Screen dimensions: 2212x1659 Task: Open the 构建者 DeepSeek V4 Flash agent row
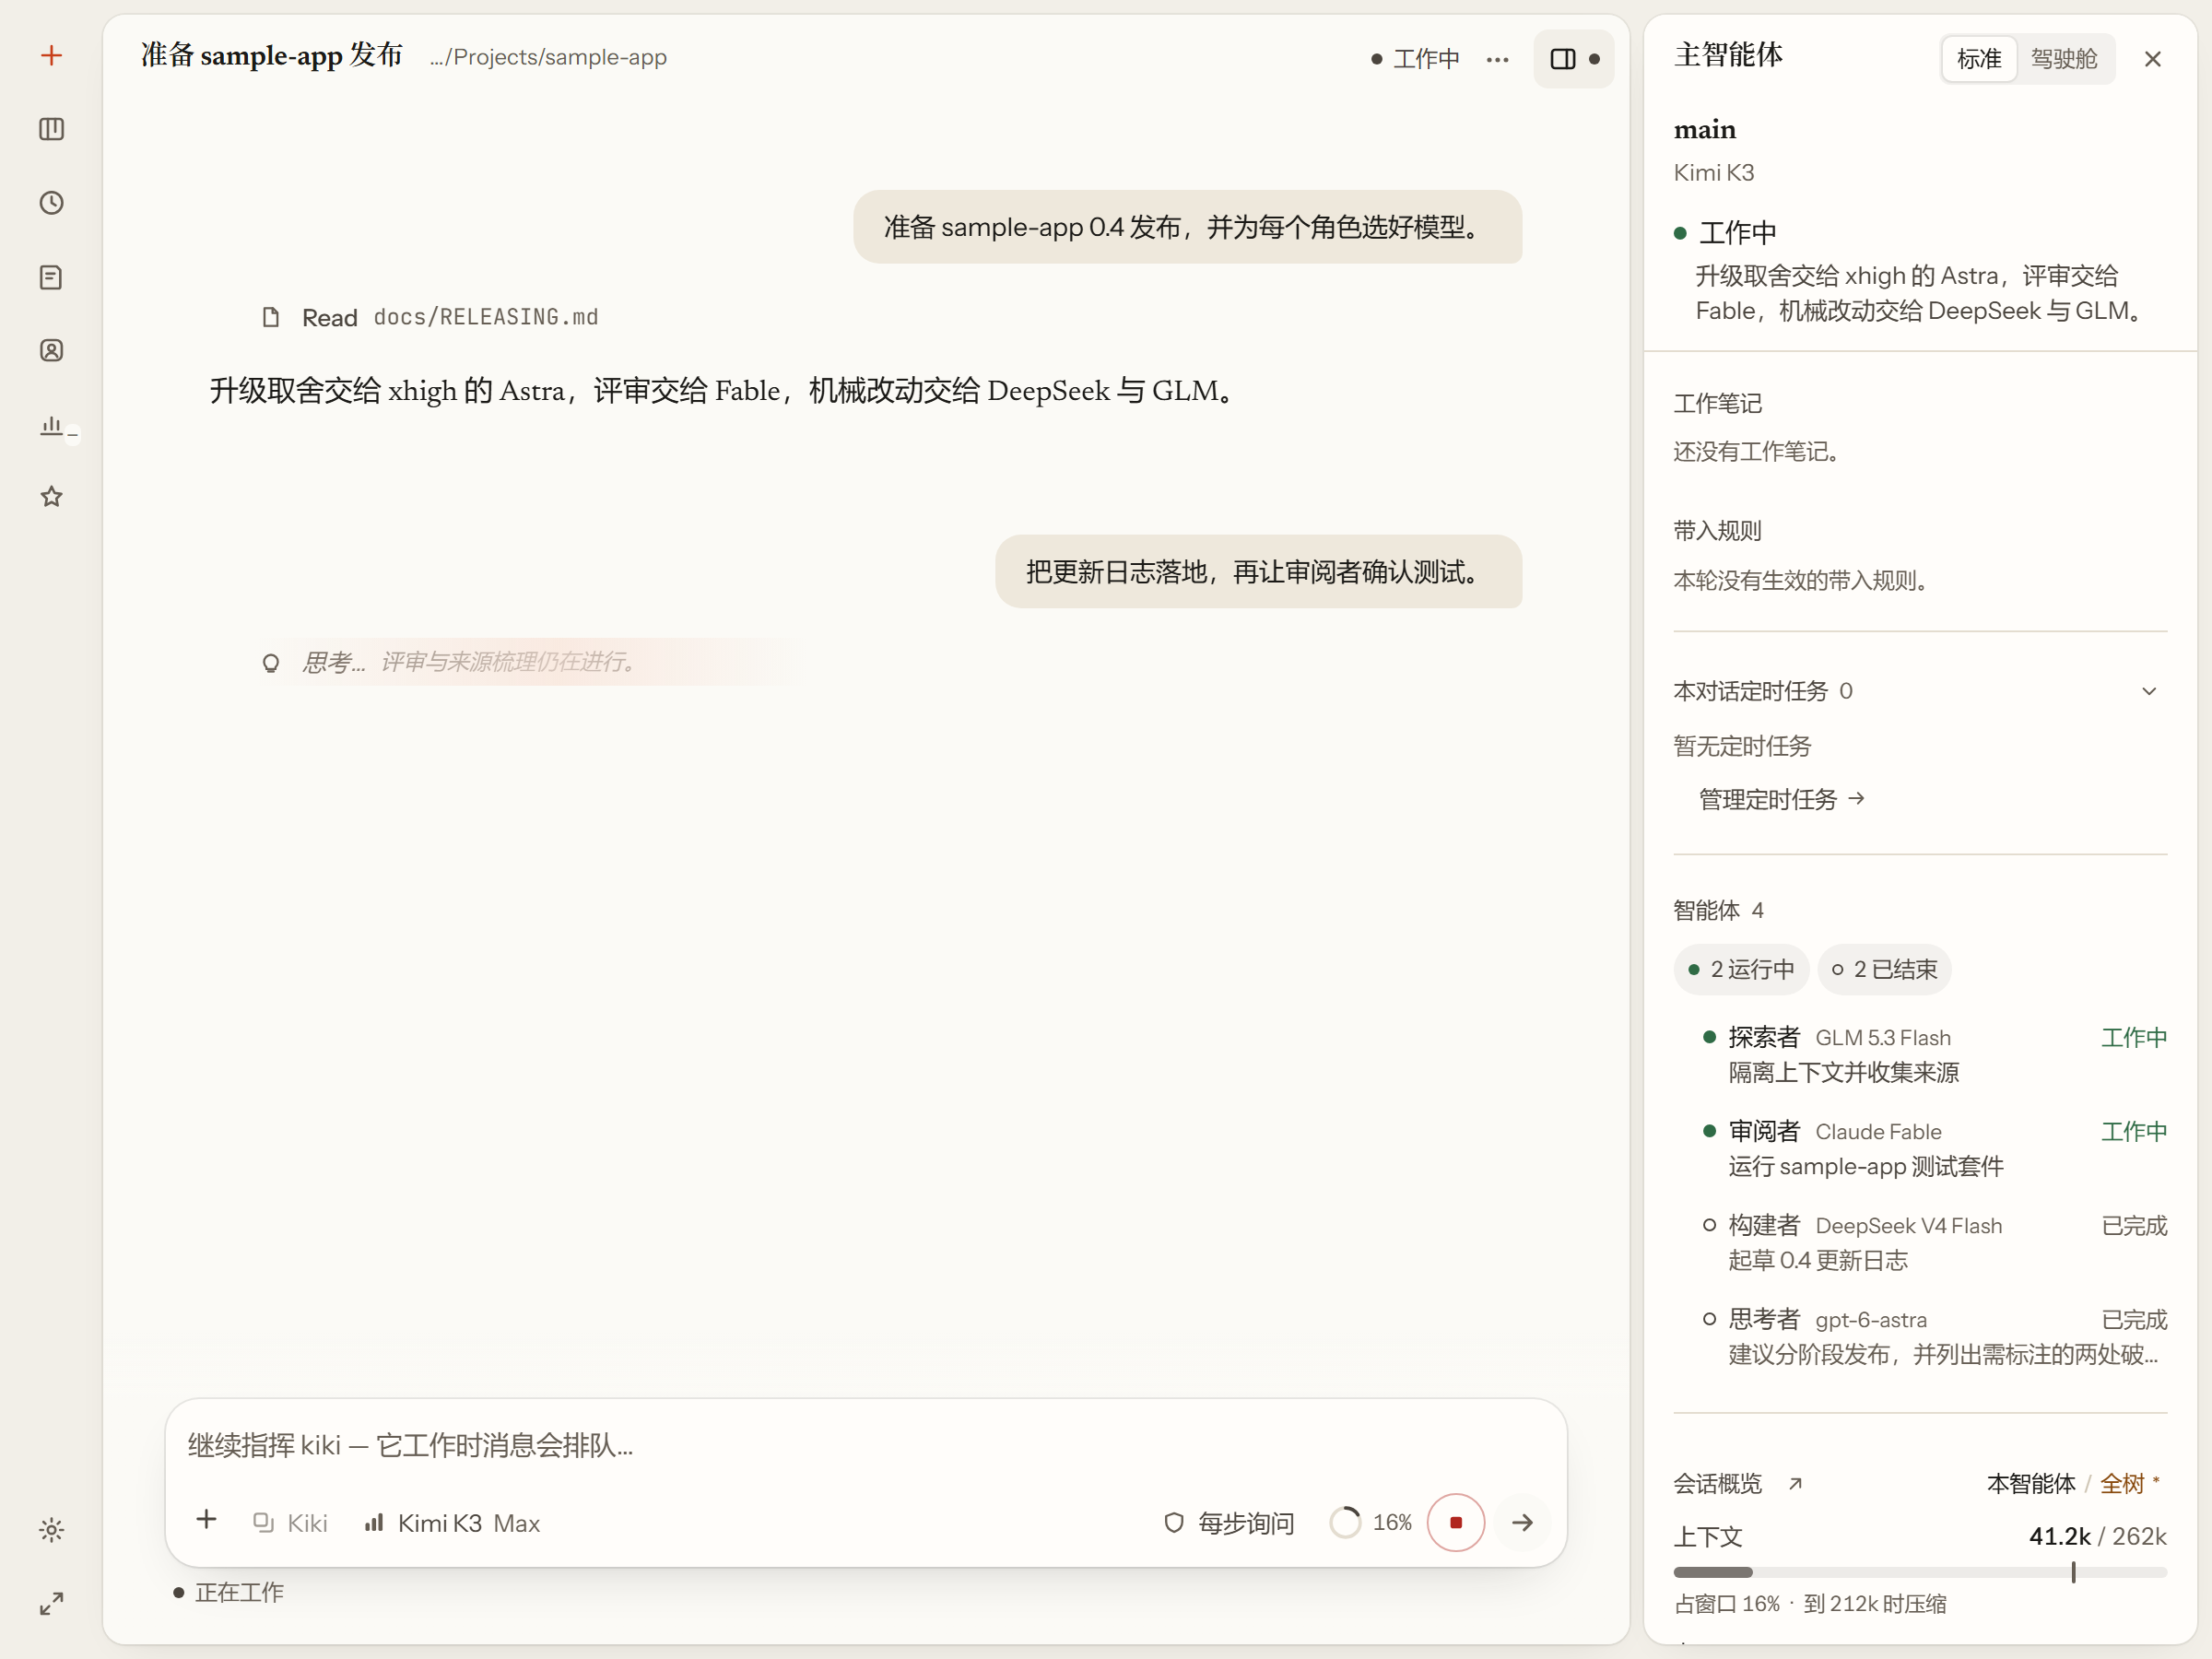(x=1934, y=1242)
